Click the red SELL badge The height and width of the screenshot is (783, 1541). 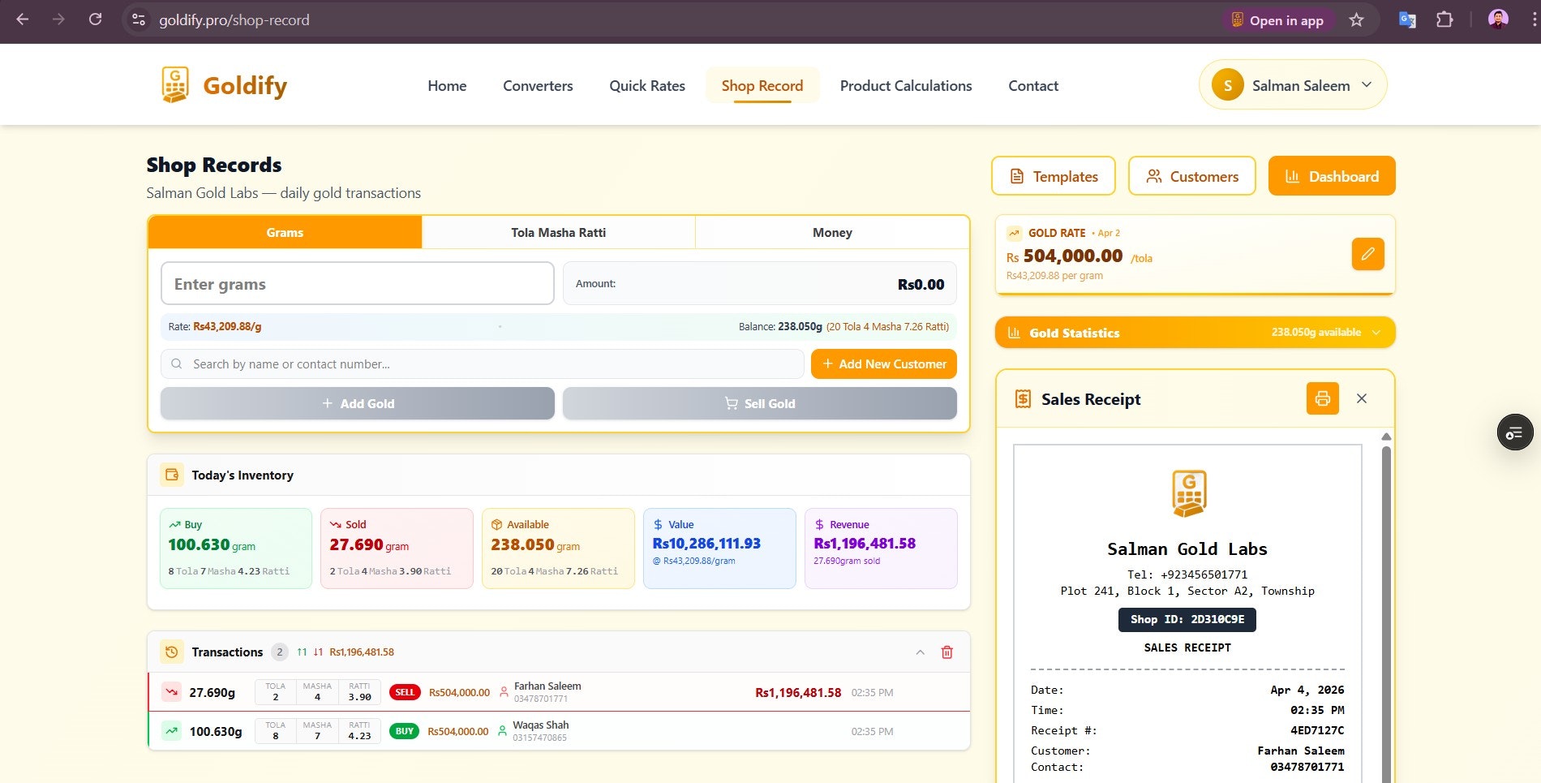coord(405,692)
